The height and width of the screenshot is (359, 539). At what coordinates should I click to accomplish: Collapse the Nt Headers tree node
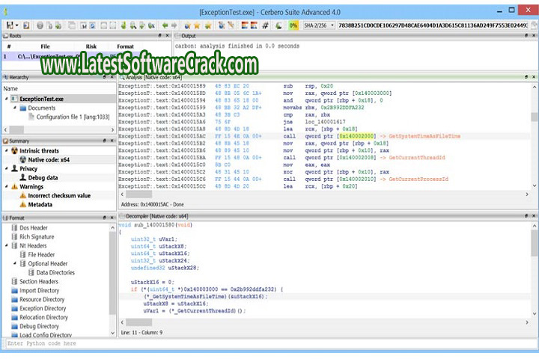point(7,245)
